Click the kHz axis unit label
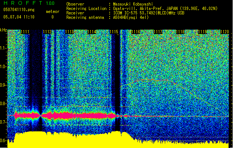Image resolution: width=233 pixels, height=148 pixels. tap(3, 30)
